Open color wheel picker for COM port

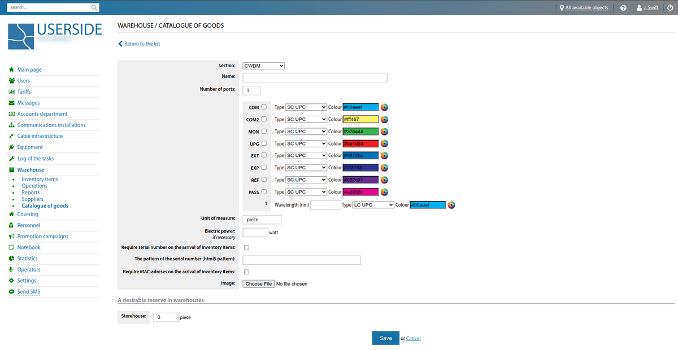click(x=384, y=107)
